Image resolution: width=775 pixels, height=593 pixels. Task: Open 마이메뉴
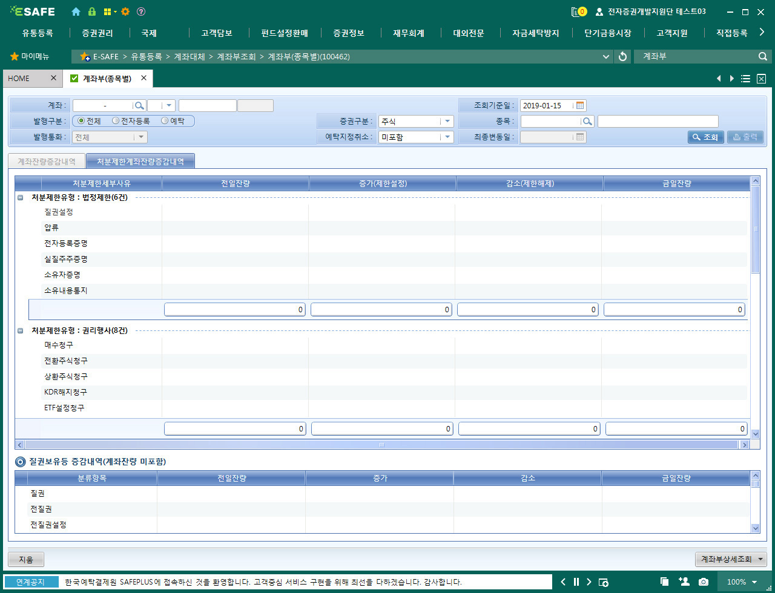(x=35, y=56)
